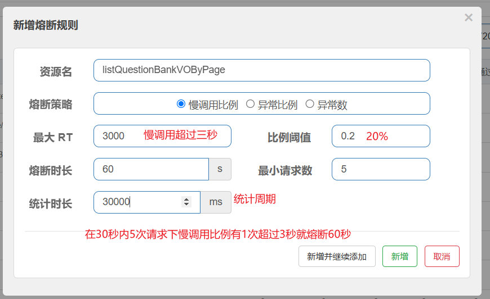Click the 统计时长 label
490x299 pixels.
tap(51, 203)
